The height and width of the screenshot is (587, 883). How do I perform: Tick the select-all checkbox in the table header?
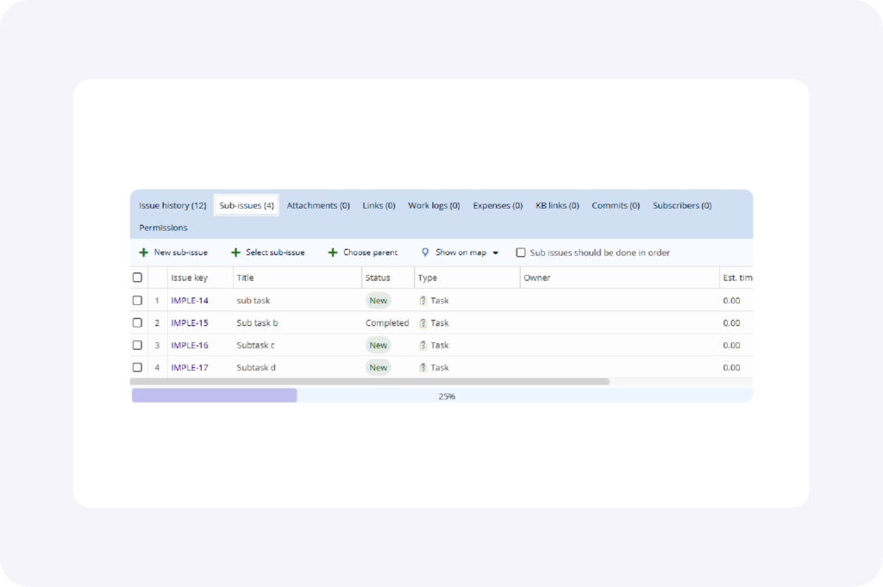tap(137, 278)
